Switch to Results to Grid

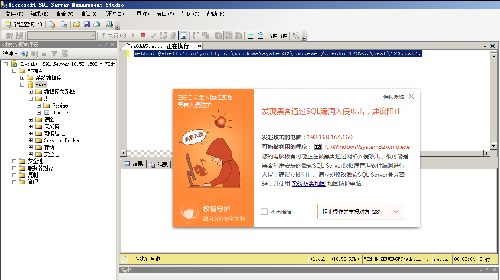[228, 36]
